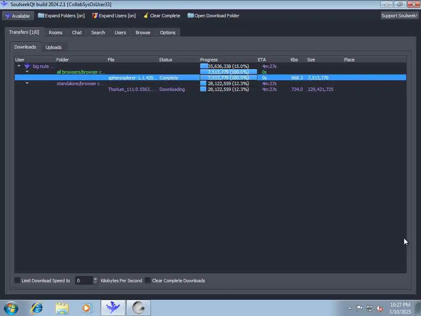Toggle Expand Folders [on] button
This screenshot has height=316, width=421.
pos(61,16)
